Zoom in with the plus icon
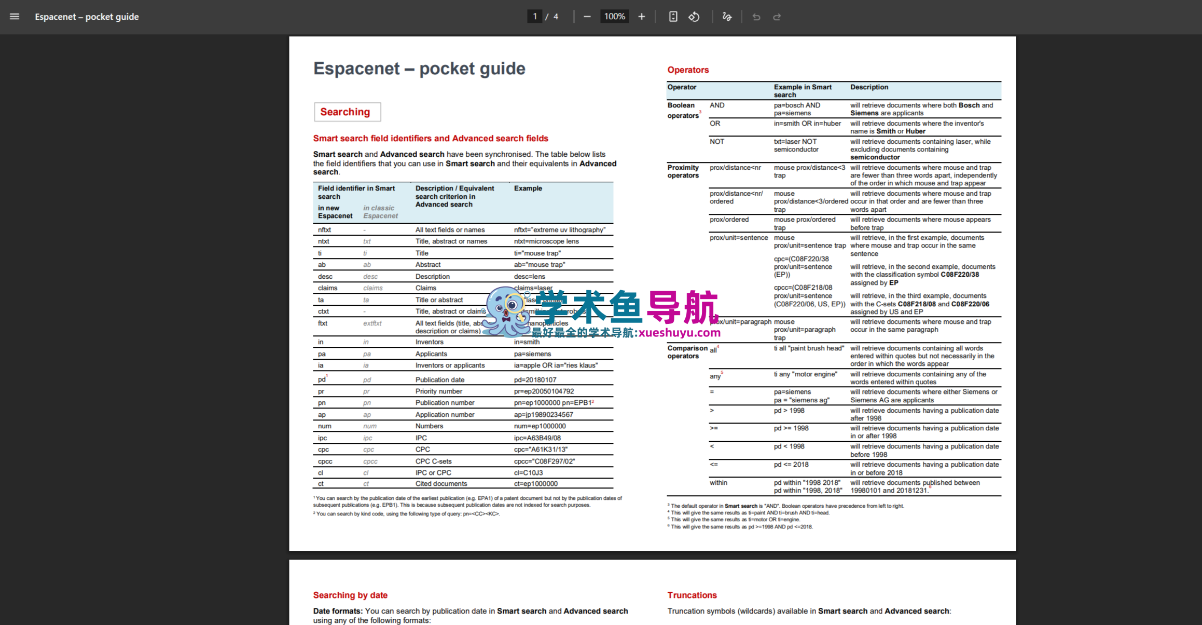1202x625 pixels. (x=642, y=17)
